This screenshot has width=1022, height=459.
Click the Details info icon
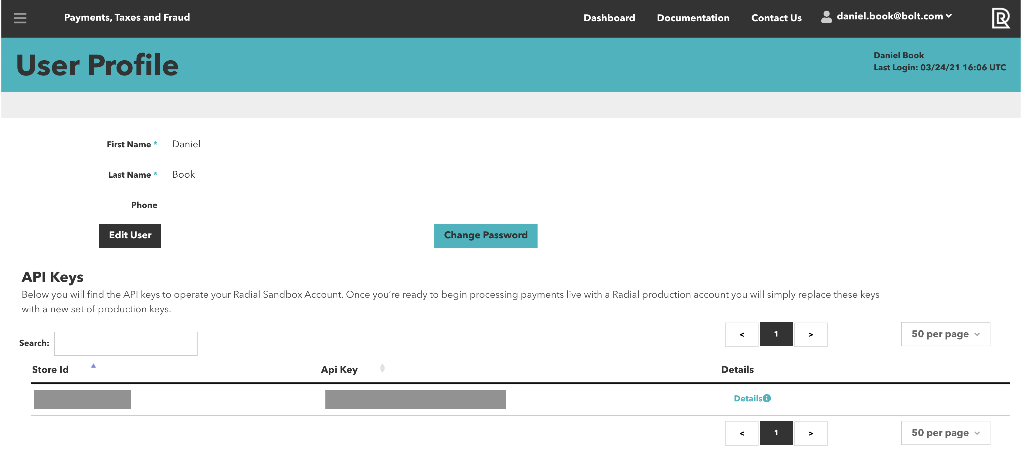click(767, 398)
